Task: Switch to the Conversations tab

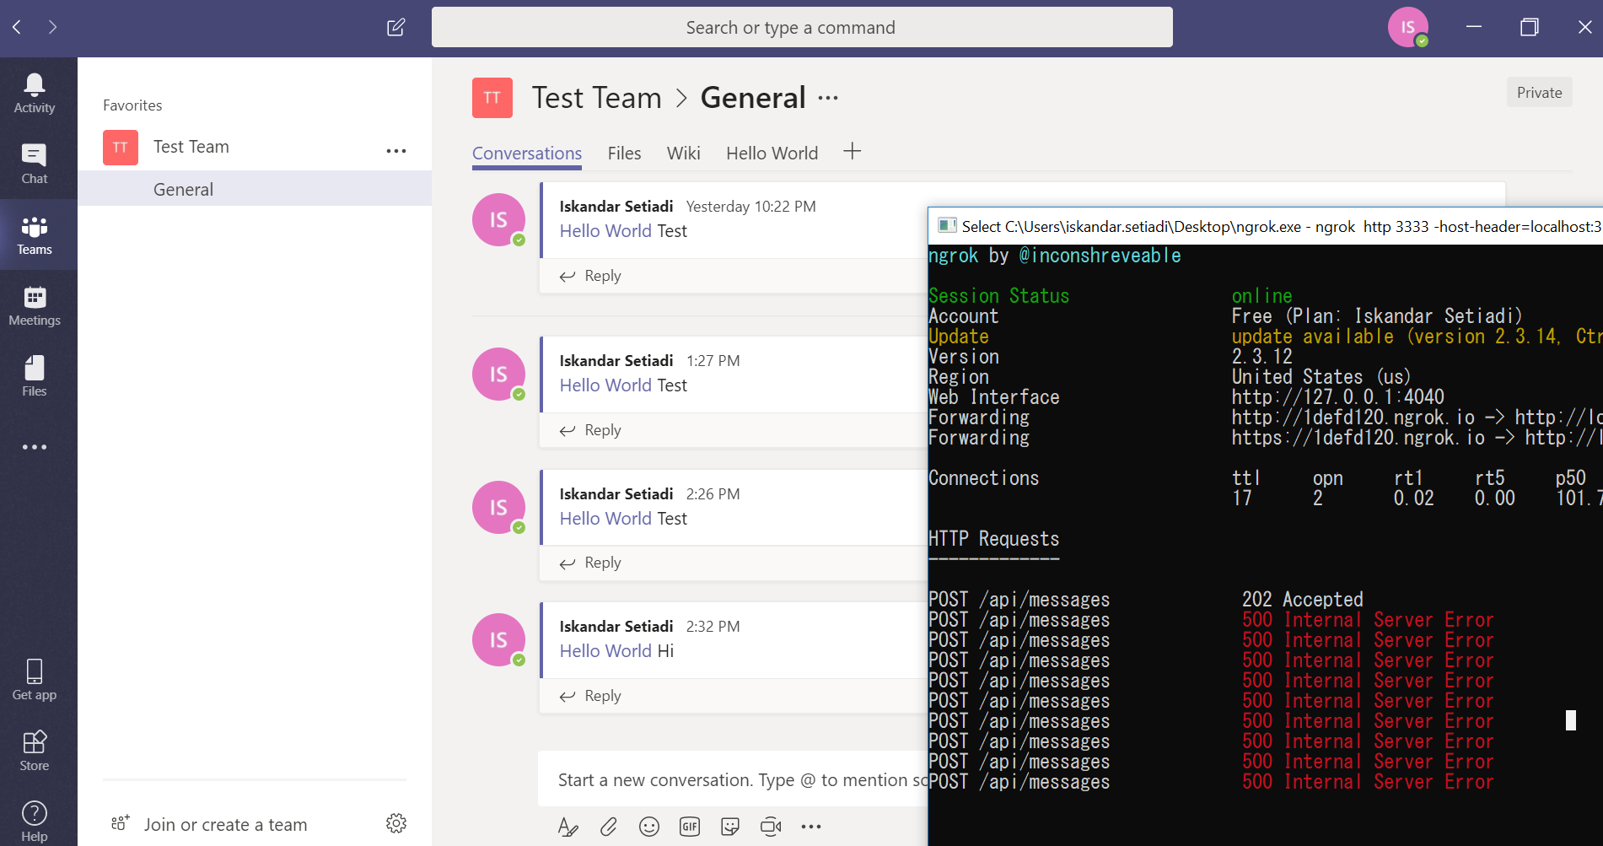Action: click(527, 154)
